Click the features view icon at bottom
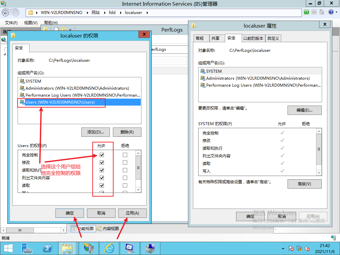This screenshot has height=255, width=340. click(x=74, y=228)
